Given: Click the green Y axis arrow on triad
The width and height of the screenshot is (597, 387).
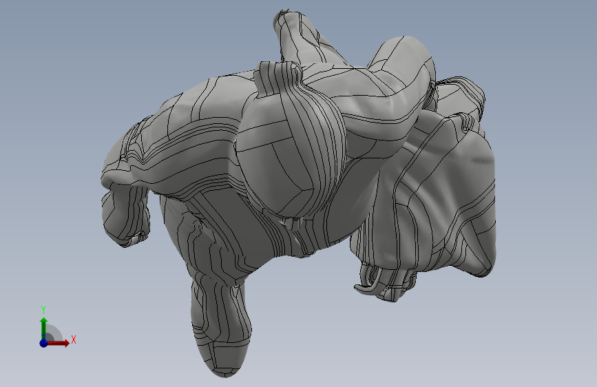Looking at the screenshot, I should pos(43,327).
